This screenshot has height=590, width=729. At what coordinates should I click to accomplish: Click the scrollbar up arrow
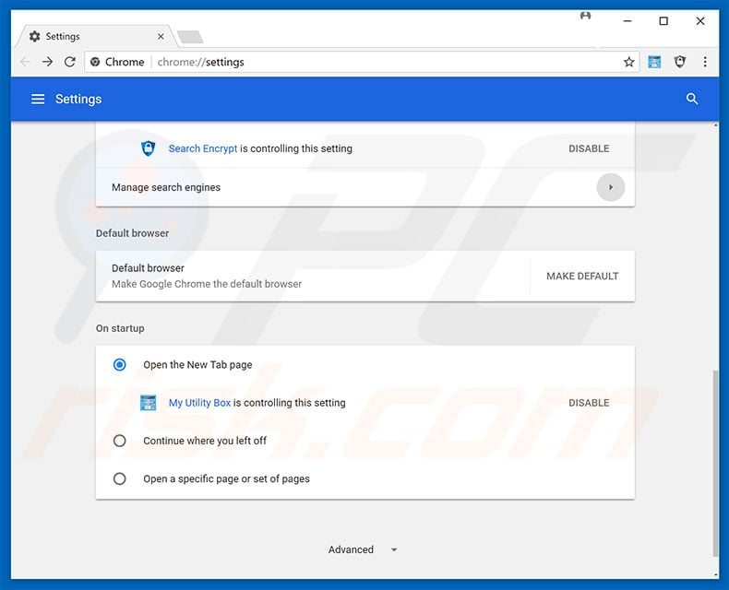point(715,125)
